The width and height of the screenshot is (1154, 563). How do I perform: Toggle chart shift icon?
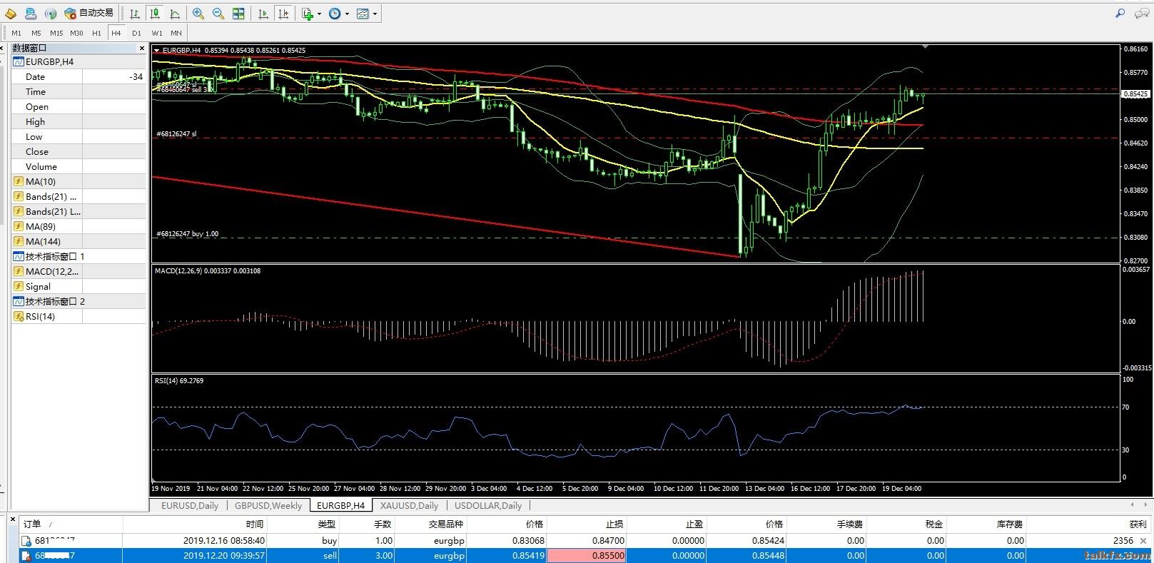click(x=283, y=13)
